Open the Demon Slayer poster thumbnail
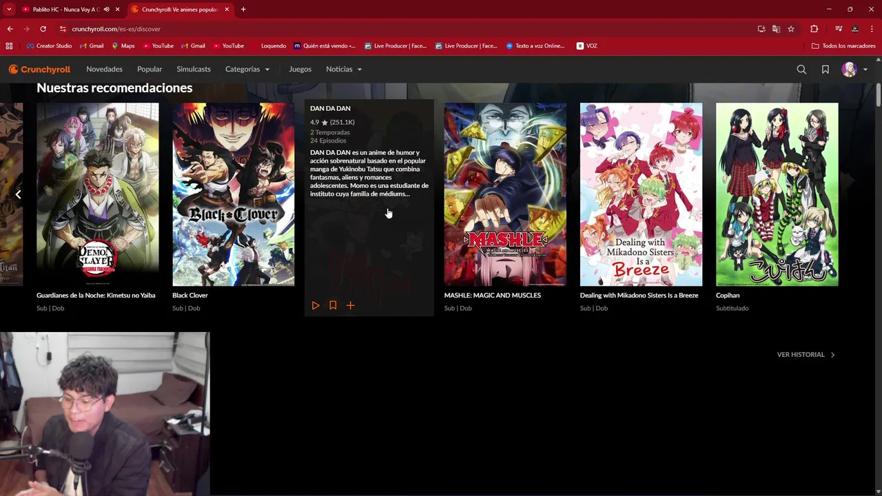 pos(97,194)
